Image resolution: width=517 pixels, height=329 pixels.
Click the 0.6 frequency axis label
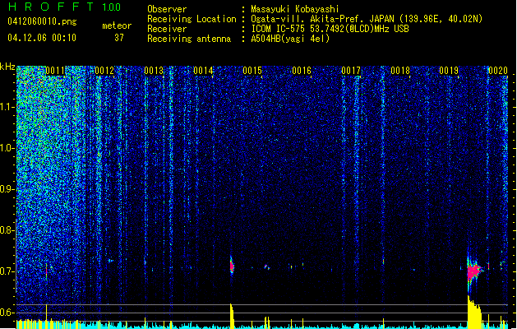[7, 313]
